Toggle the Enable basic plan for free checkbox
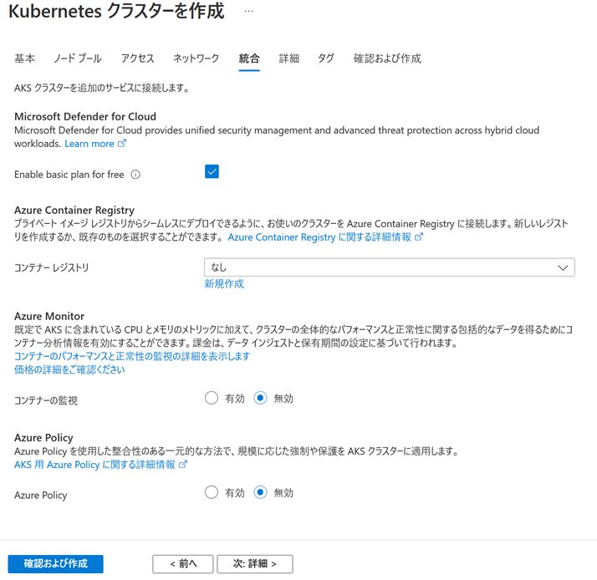This screenshot has height=580, width=597. [x=212, y=171]
